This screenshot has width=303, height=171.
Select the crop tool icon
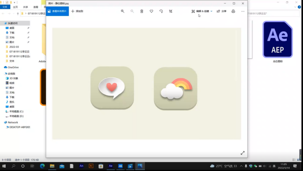pos(171,11)
